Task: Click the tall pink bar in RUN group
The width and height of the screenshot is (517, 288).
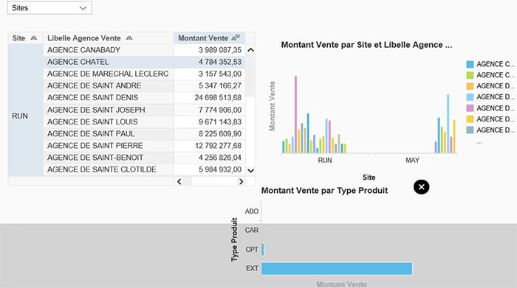Action: 295,114
